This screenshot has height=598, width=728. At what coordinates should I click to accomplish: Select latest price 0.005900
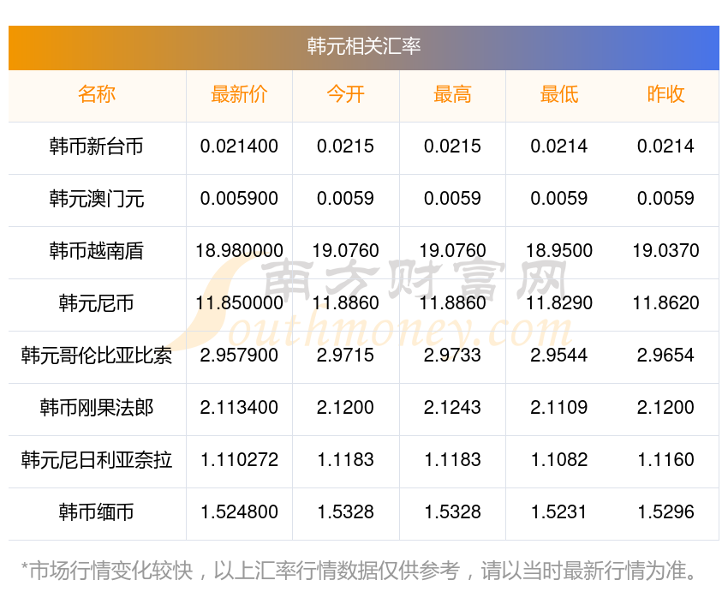point(239,199)
